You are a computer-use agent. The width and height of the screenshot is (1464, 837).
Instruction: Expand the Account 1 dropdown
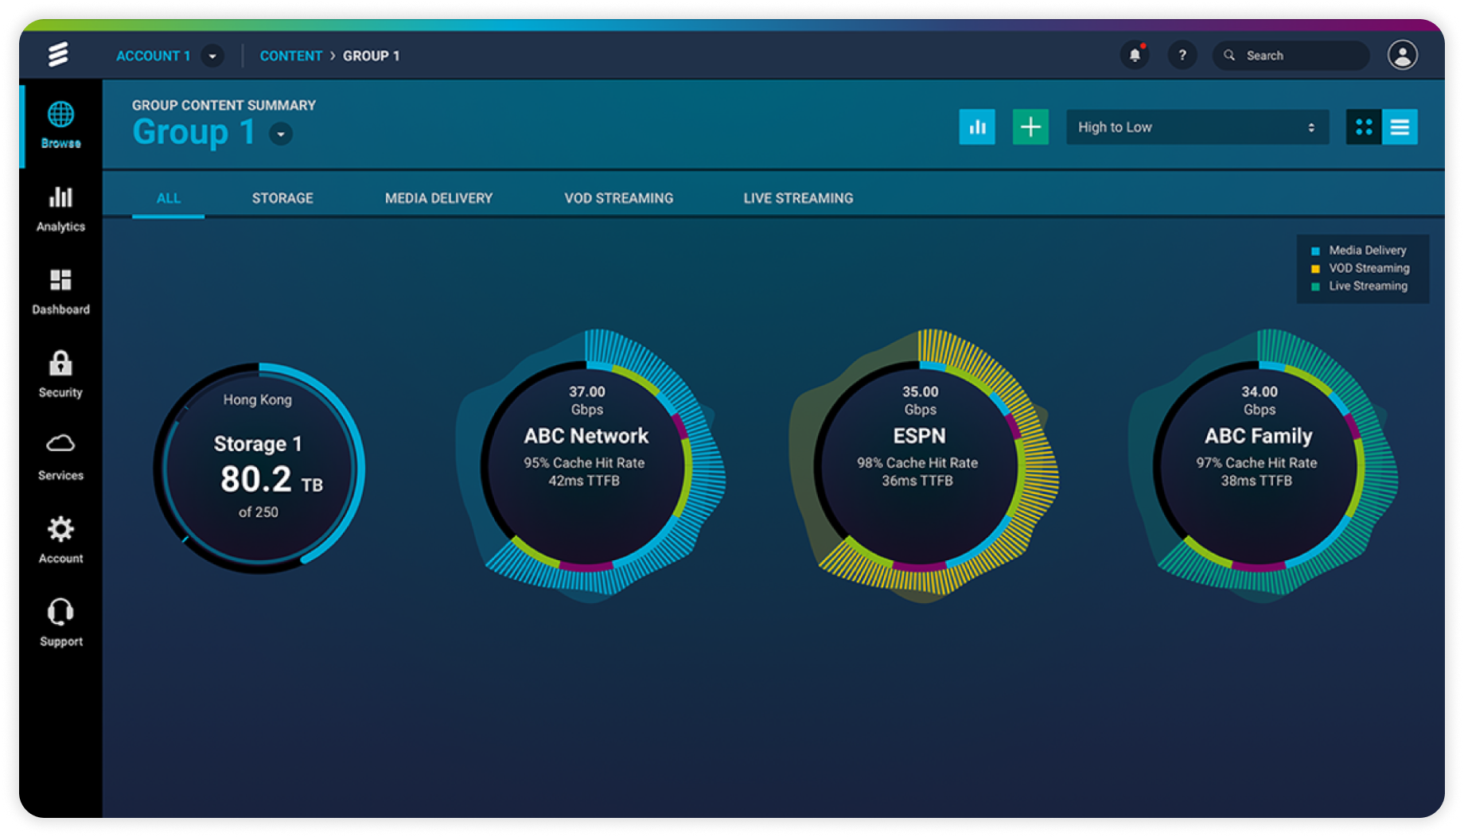(212, 56)
